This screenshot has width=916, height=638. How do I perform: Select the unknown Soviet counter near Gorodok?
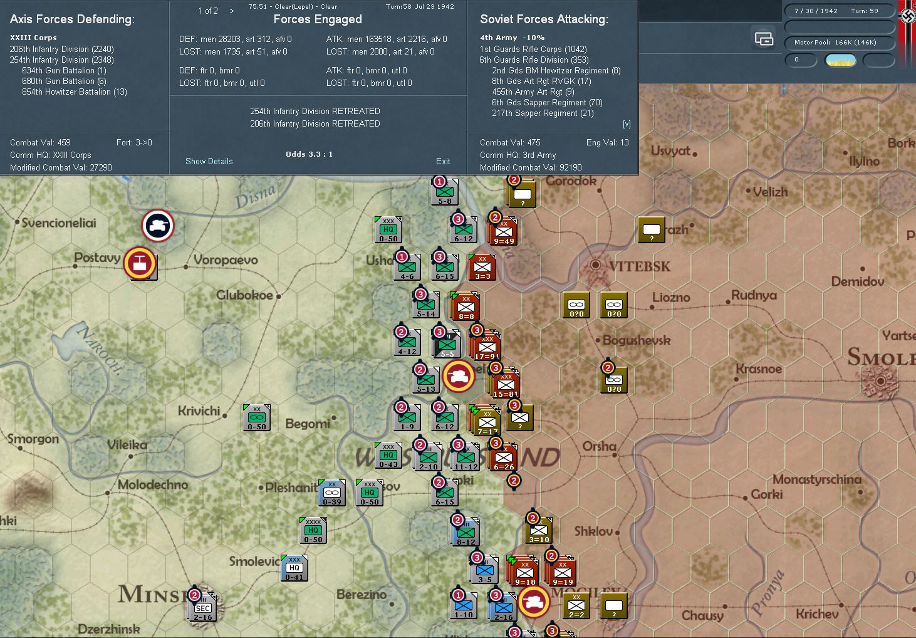(523, 194)
